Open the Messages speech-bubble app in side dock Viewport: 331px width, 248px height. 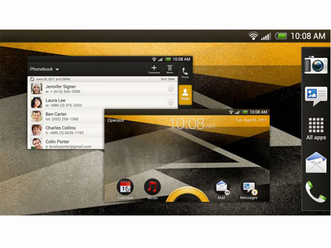point(316,96)
